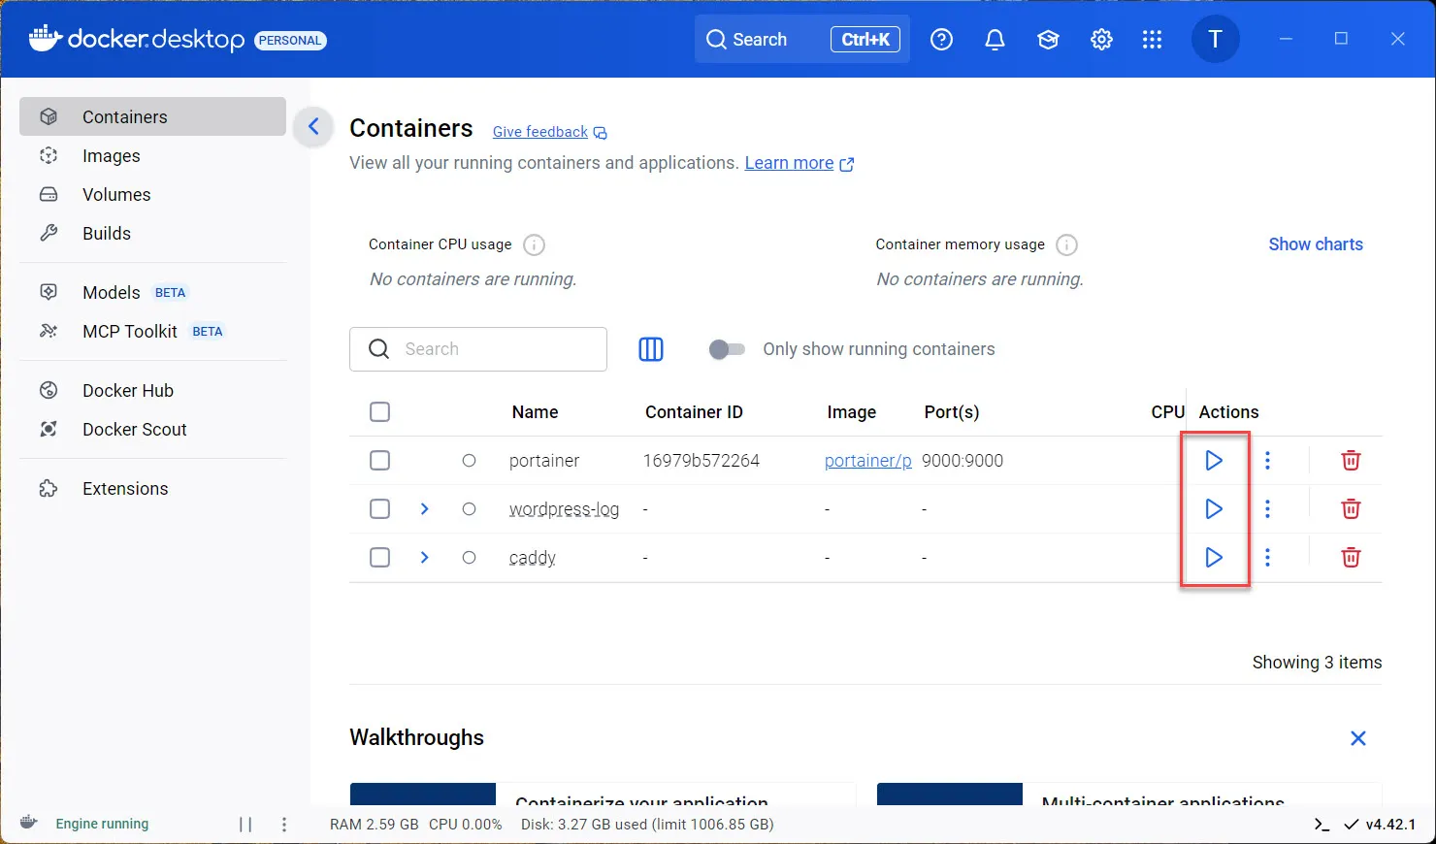This screenshot has height=844, width=1436.
Task: Start the portainer container with play button
Action: click(1215, 460)
